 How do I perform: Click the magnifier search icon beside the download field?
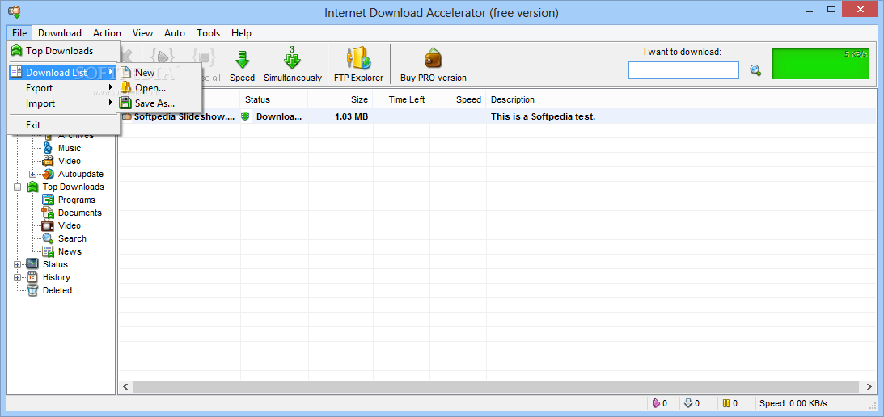(755, 70)
